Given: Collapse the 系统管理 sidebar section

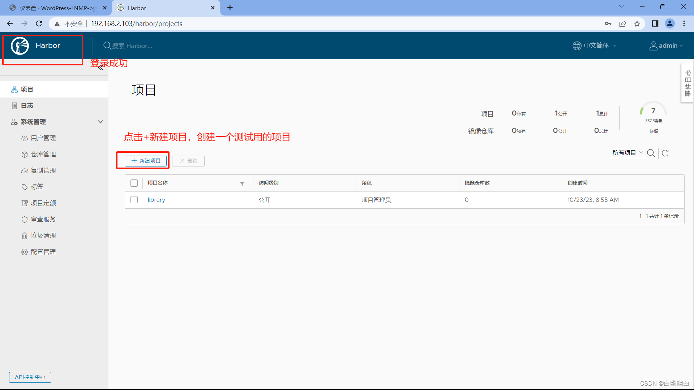Looking at the screenshot, I should [100, 122].
